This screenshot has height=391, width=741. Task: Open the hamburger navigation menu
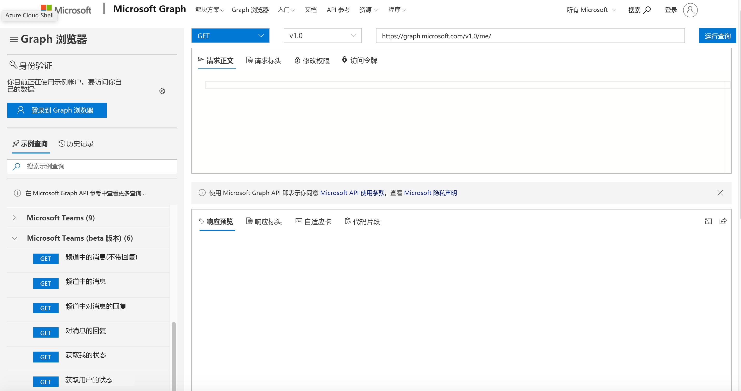point(13,39)
